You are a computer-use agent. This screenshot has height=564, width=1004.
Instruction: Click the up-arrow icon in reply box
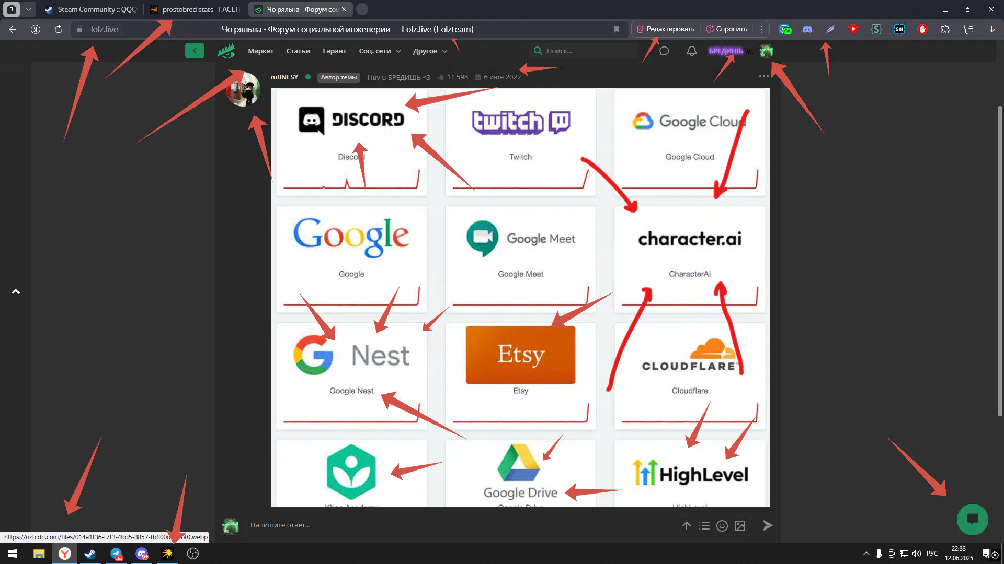(687, 526)
